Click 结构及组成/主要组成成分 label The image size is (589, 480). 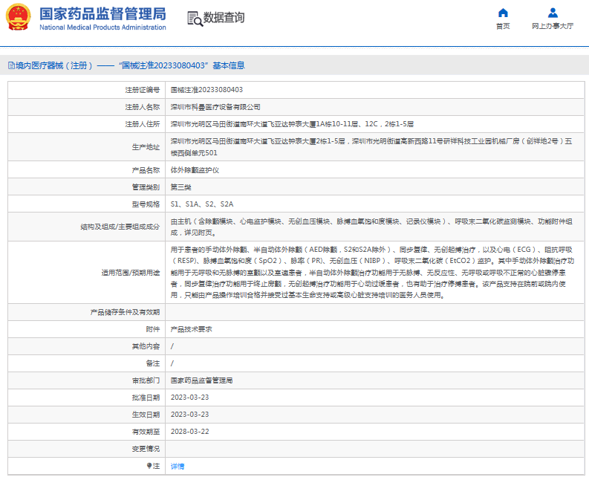coord(120,227)
